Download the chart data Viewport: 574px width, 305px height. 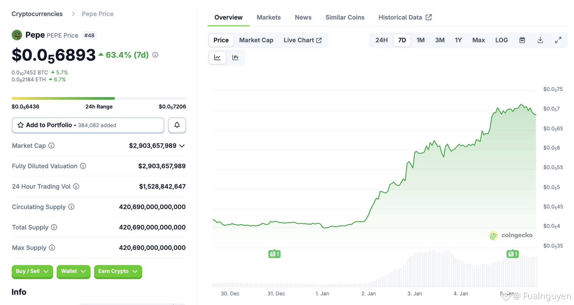point(540,40)
